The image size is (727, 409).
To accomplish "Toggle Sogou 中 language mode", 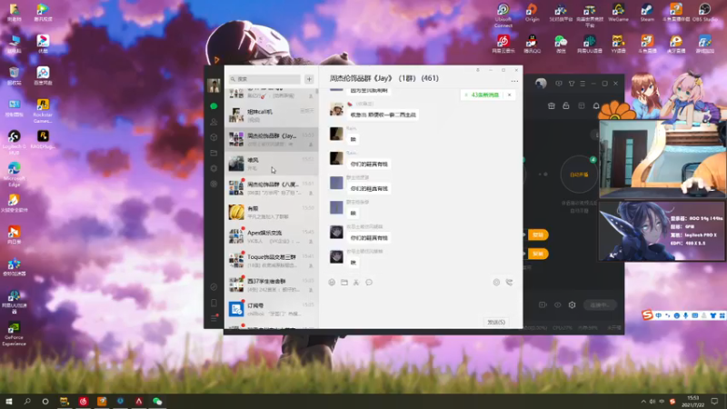I will (658, 315).
